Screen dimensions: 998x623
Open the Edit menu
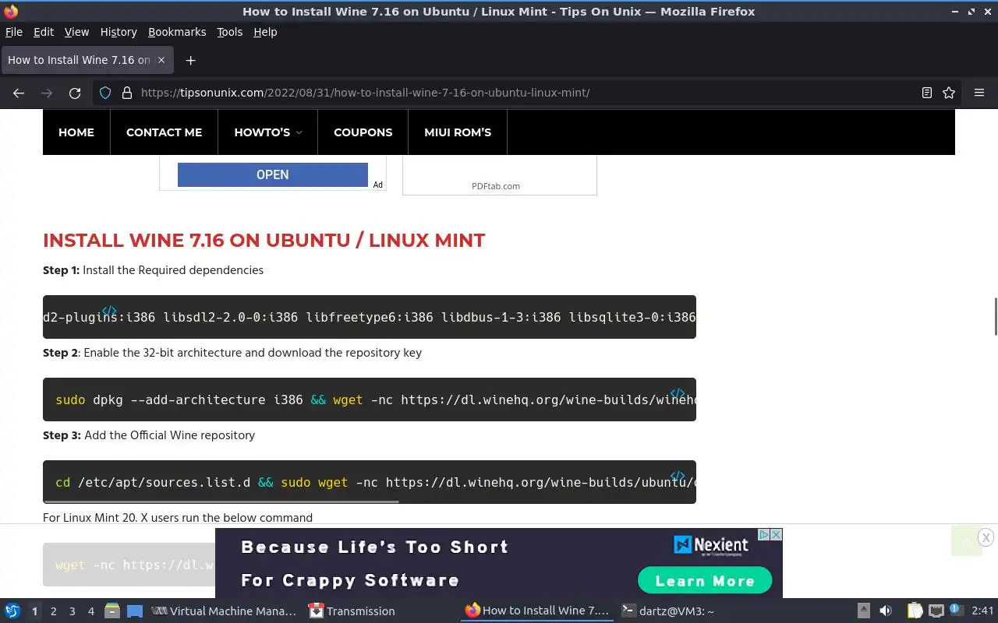tap(44, 32)
